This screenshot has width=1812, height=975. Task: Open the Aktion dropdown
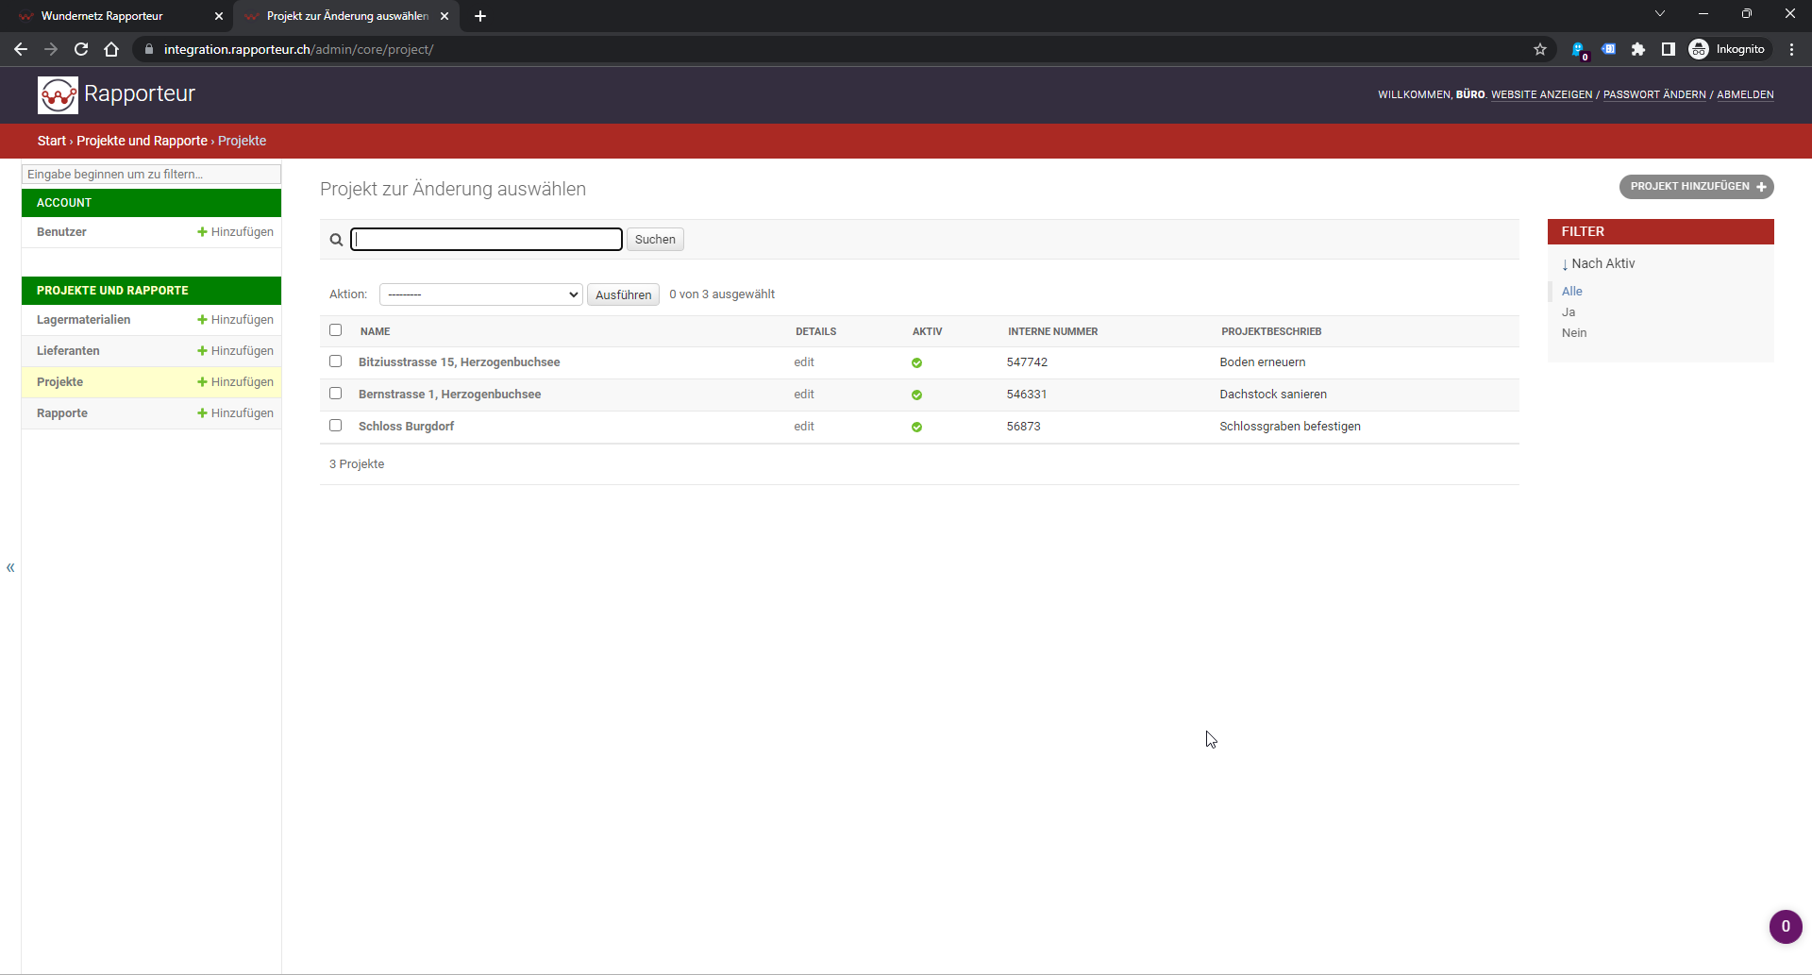pos(480,294)
